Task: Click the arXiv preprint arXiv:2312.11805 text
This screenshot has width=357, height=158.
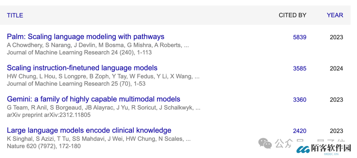Action: pyautogui.click(x=49, y=115)
